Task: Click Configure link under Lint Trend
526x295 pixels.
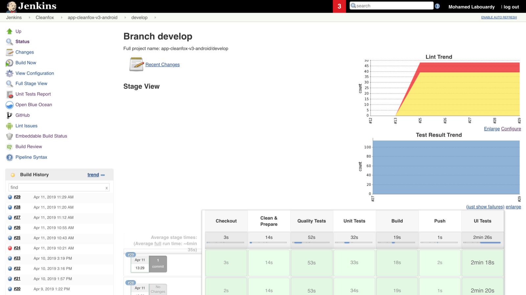Action: pyautogui.click(x=511, y=129)
